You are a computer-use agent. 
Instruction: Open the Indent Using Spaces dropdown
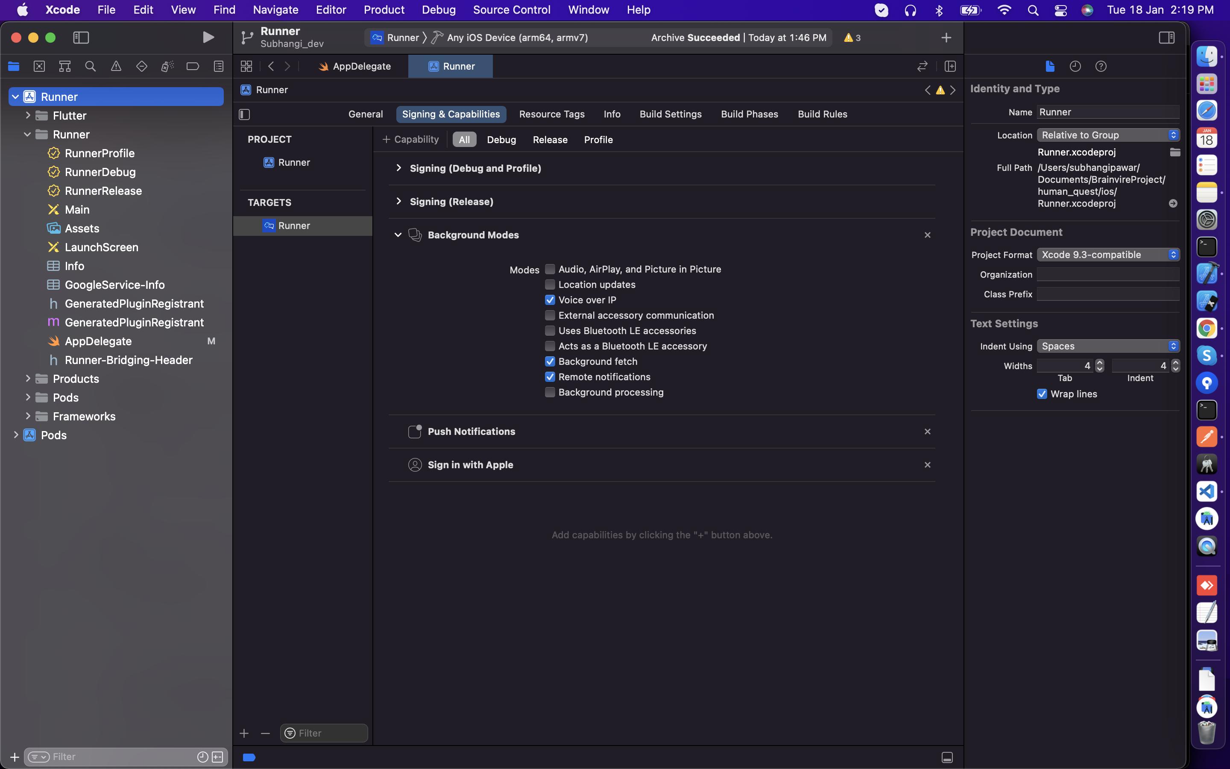pos(1108,346)
